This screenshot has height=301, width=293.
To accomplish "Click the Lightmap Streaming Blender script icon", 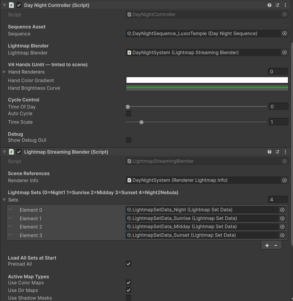I will coord(11,152).
